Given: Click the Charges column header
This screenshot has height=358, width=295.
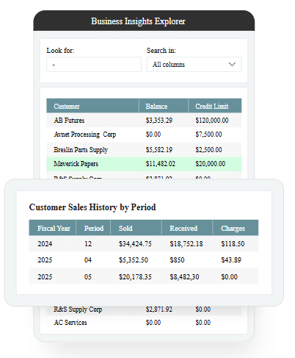Looking at the screenshot, I should 236,229.
